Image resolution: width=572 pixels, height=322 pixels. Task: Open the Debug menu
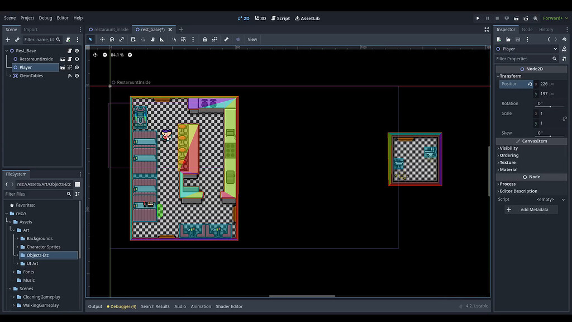point(45,18)
